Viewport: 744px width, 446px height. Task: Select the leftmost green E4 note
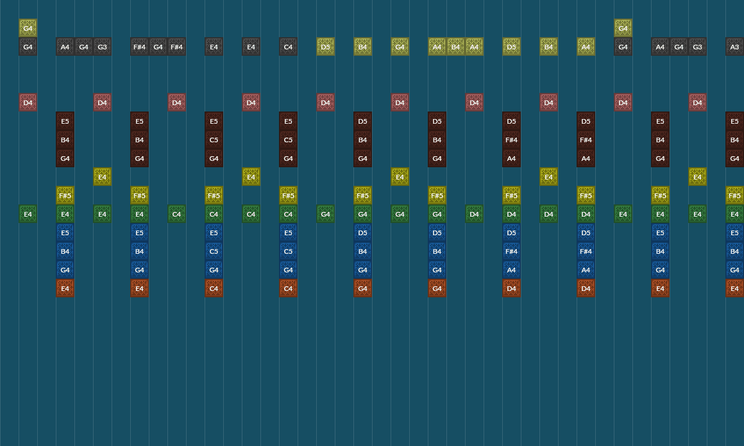(x=28, y=214)
